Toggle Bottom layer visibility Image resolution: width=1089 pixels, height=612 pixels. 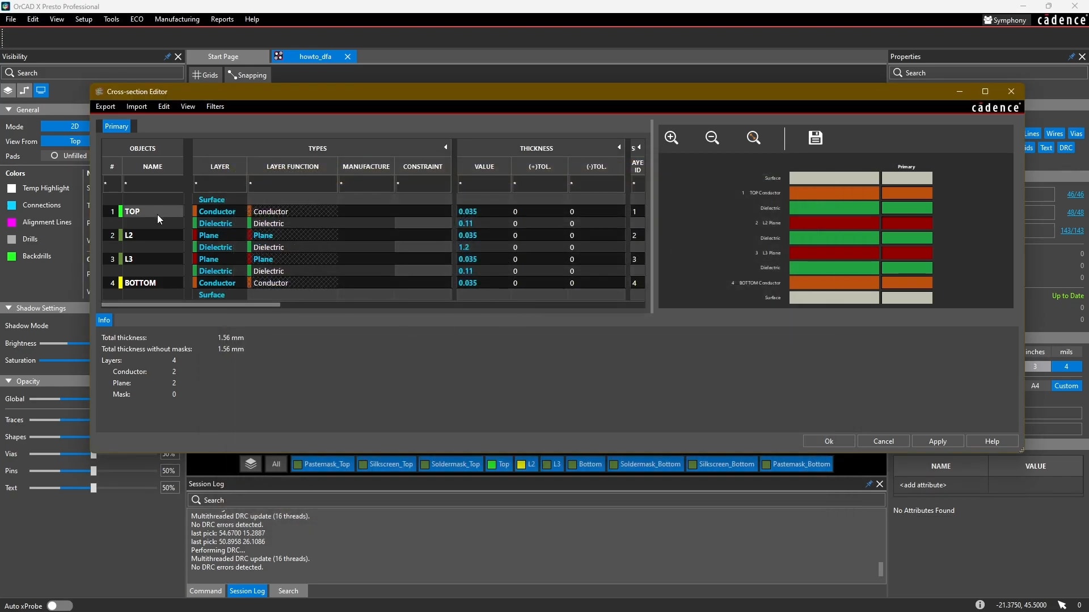pos(585,464)
